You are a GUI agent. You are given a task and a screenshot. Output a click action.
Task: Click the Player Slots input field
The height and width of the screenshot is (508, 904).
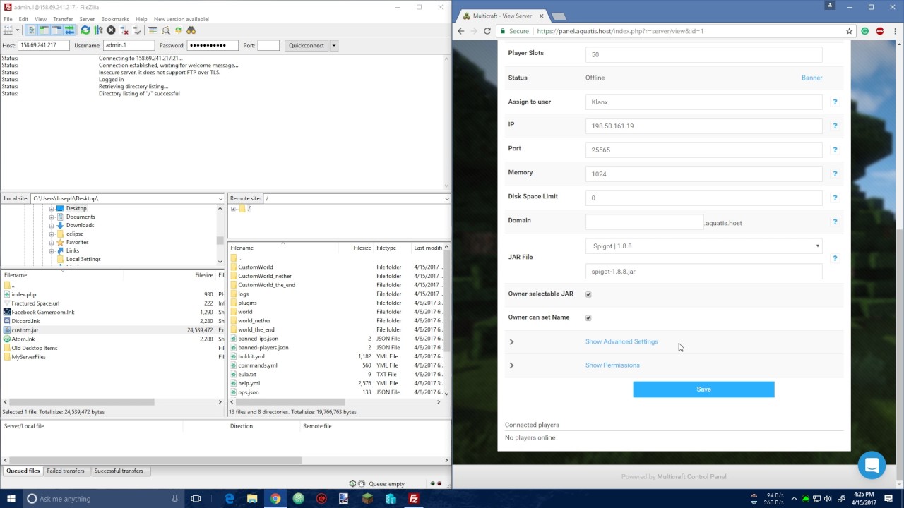click(703, 54)
